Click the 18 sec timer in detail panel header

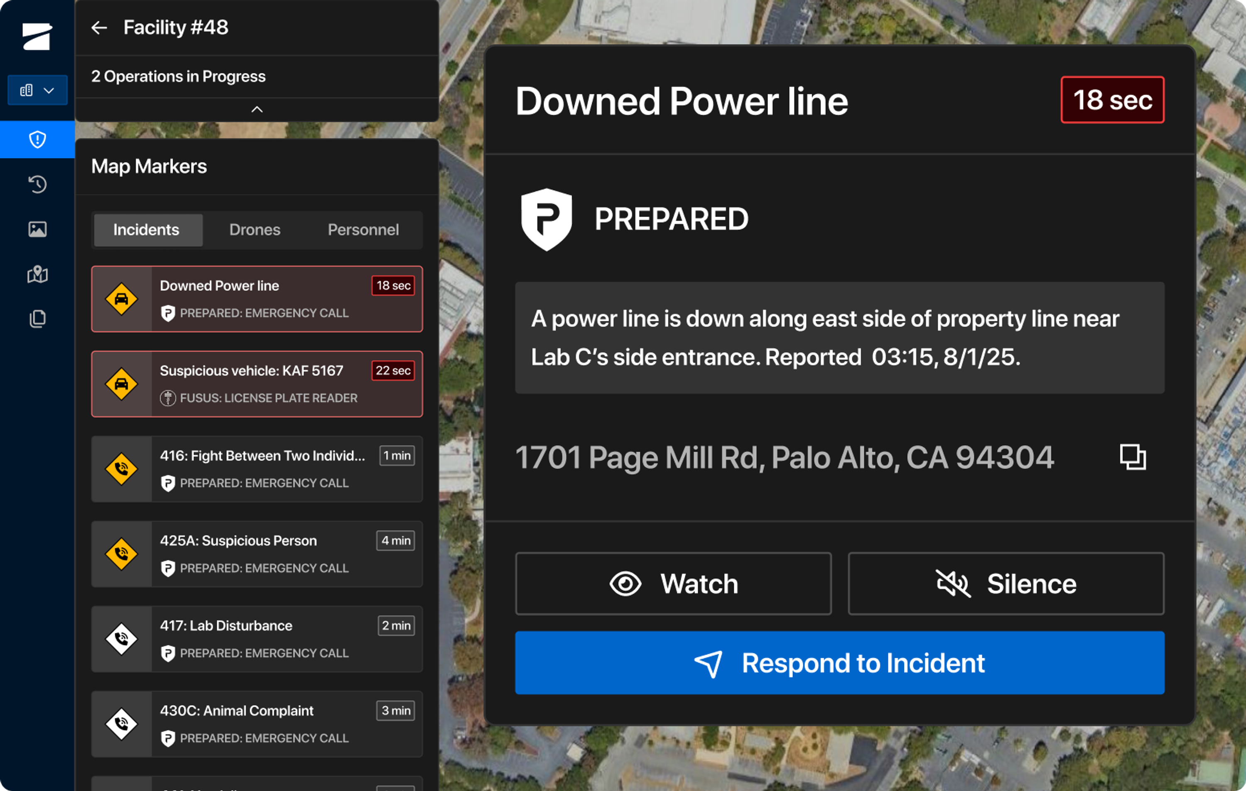pos(1113,100)
